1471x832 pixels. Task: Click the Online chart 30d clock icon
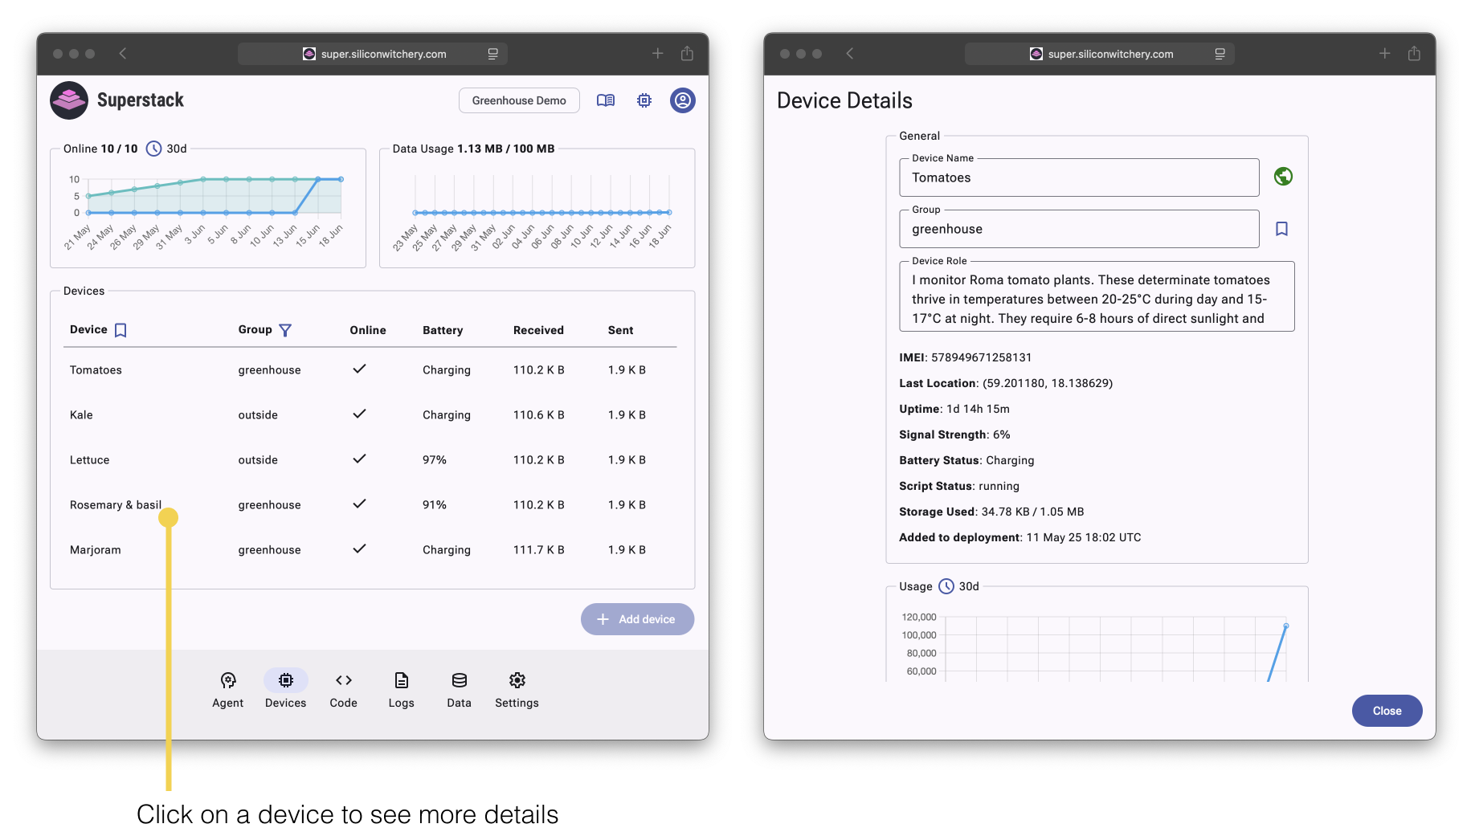click(153, 149)
